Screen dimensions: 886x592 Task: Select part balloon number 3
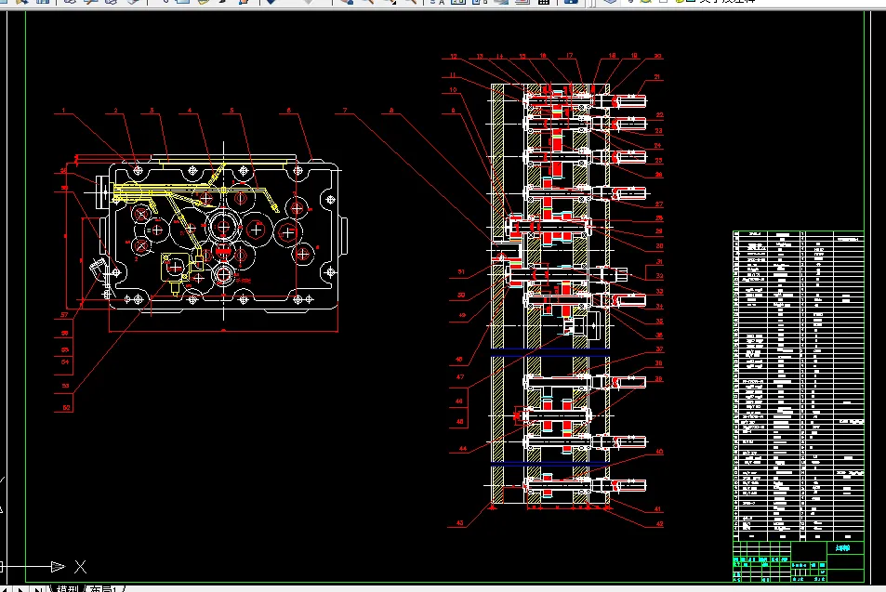pyautogui.click(x=152, y=111)
